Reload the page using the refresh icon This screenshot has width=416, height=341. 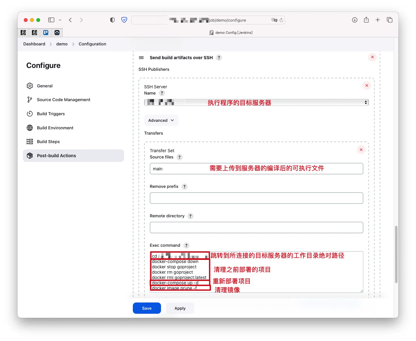281,20
